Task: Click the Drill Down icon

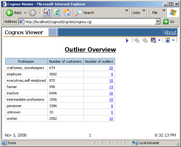Action: 137,40
